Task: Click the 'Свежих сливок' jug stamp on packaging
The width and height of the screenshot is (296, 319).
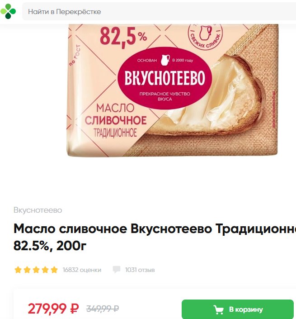Action: [205, 36]
